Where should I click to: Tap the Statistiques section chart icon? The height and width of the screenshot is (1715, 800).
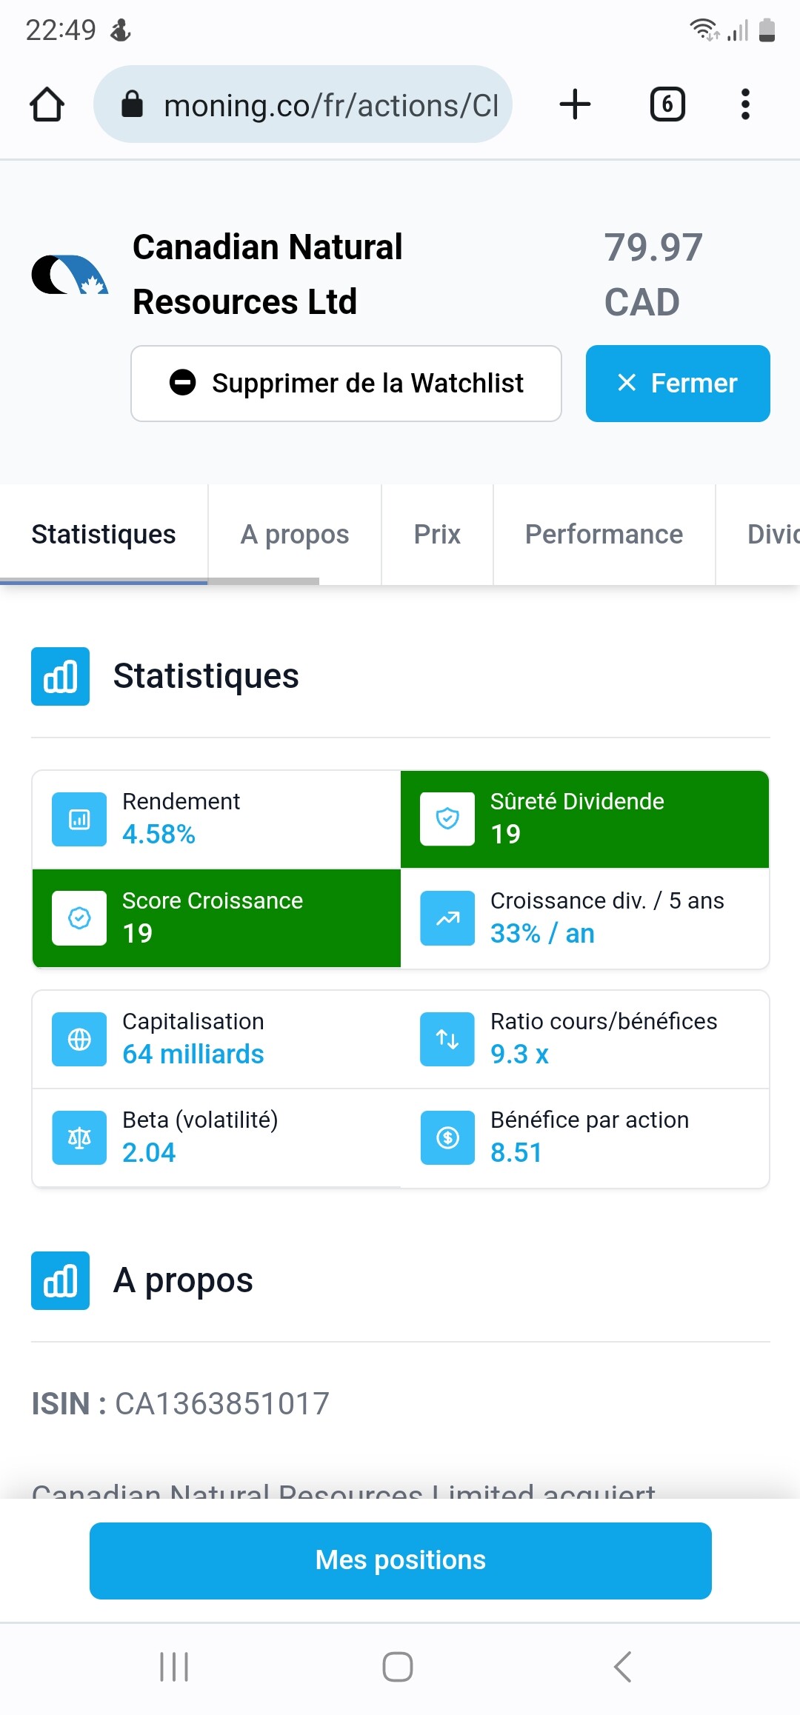click(x=60, y=676)
